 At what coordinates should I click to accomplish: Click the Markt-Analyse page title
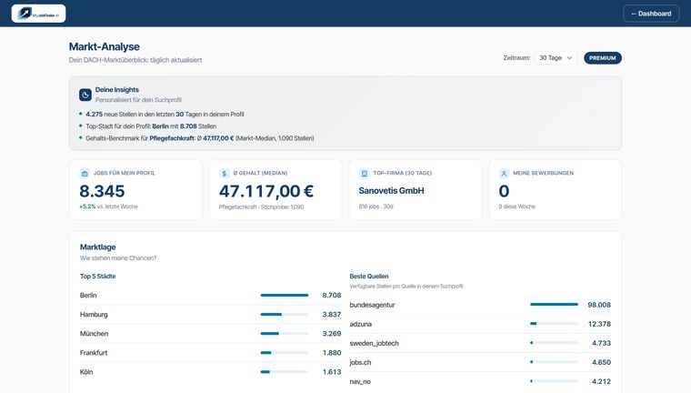click(105, 46)
